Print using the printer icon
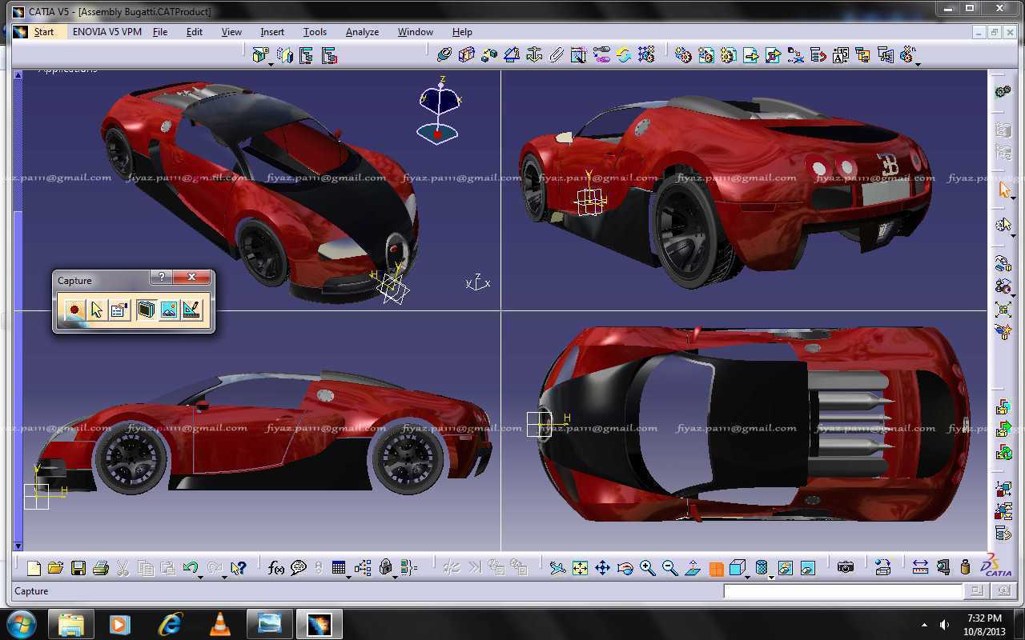 point(100,568)
